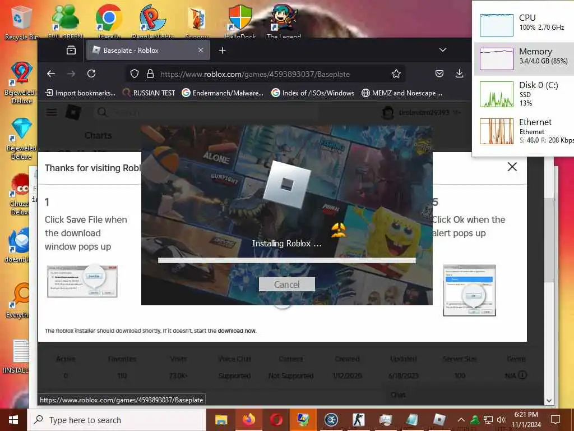Show hidden system tray icons

(461, 420)
